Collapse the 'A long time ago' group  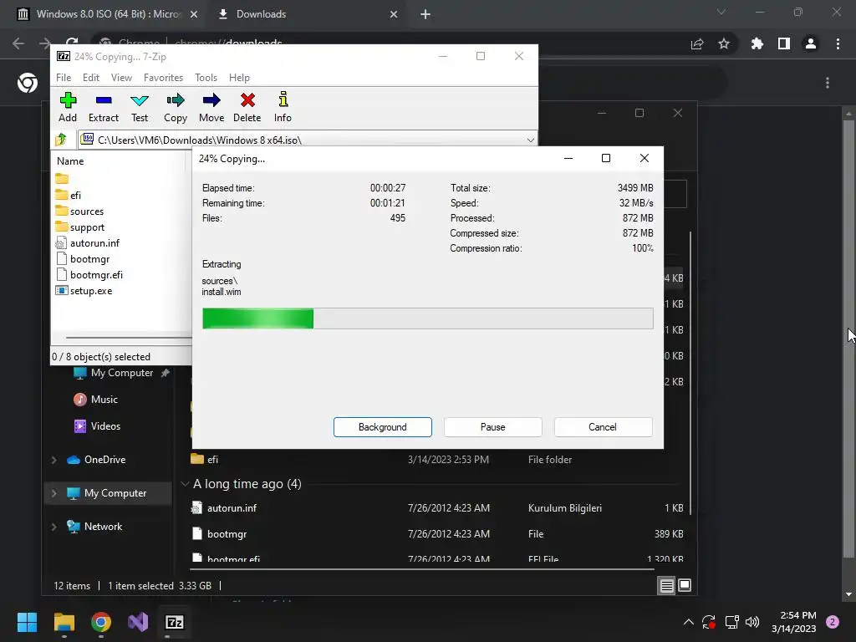click(185, 484)
